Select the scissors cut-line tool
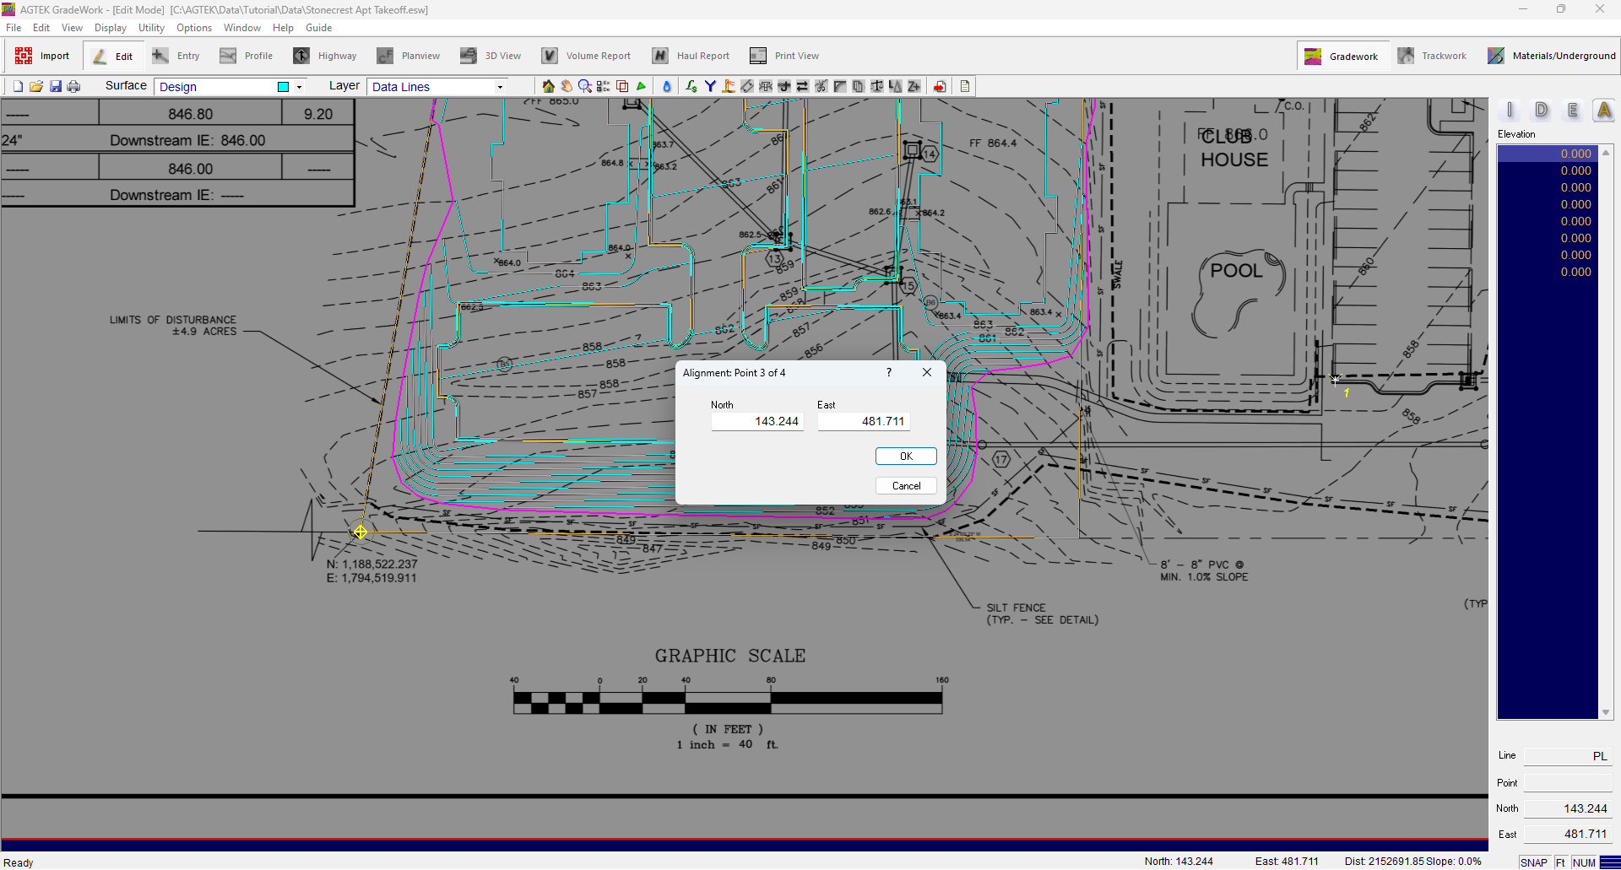 (821, 85)
